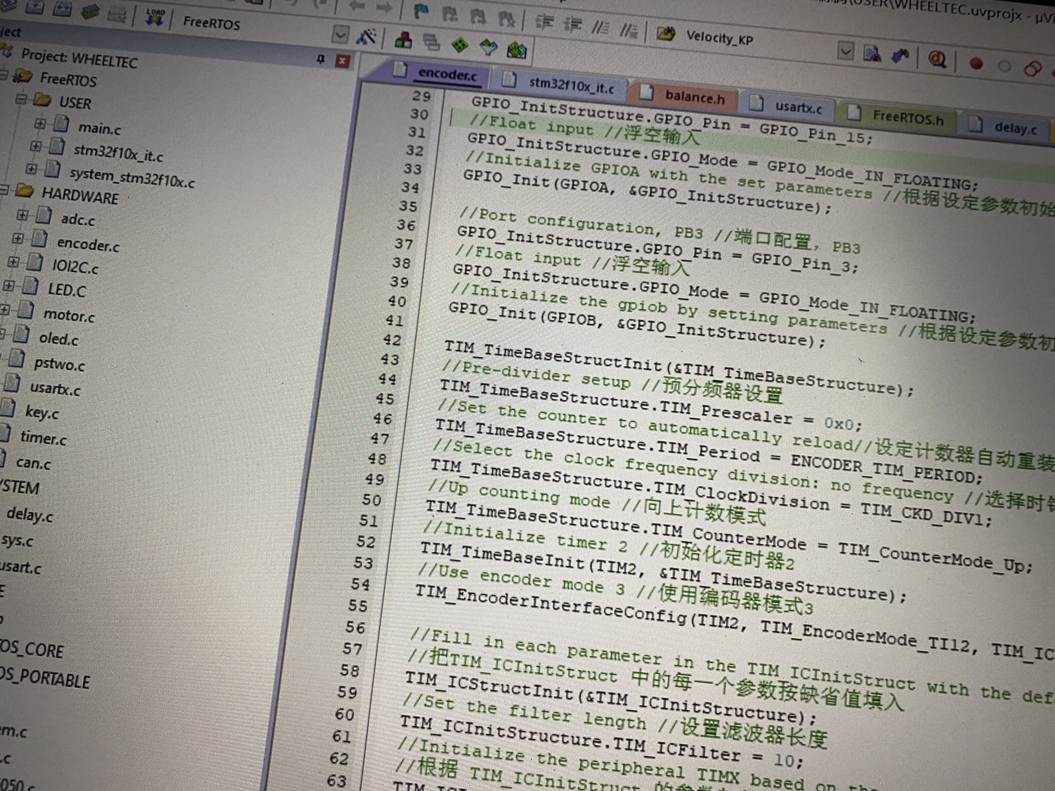Expand adc.c tree node
Screen dimensions: 1055x791
22,215
